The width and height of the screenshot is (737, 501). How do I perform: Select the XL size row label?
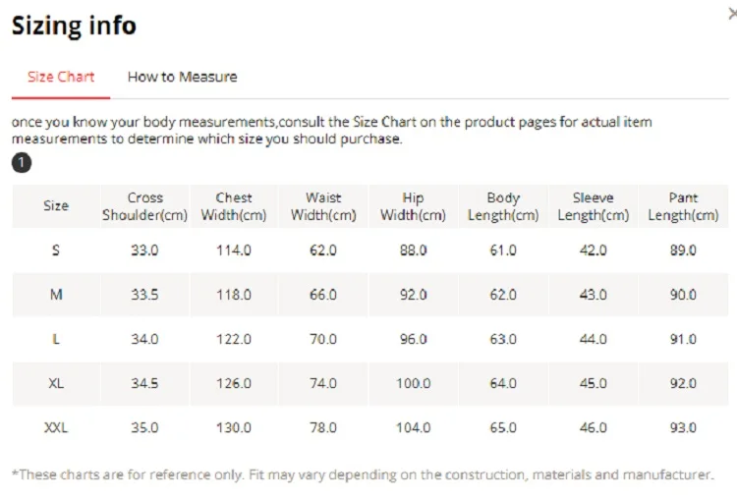click(56, 383)
